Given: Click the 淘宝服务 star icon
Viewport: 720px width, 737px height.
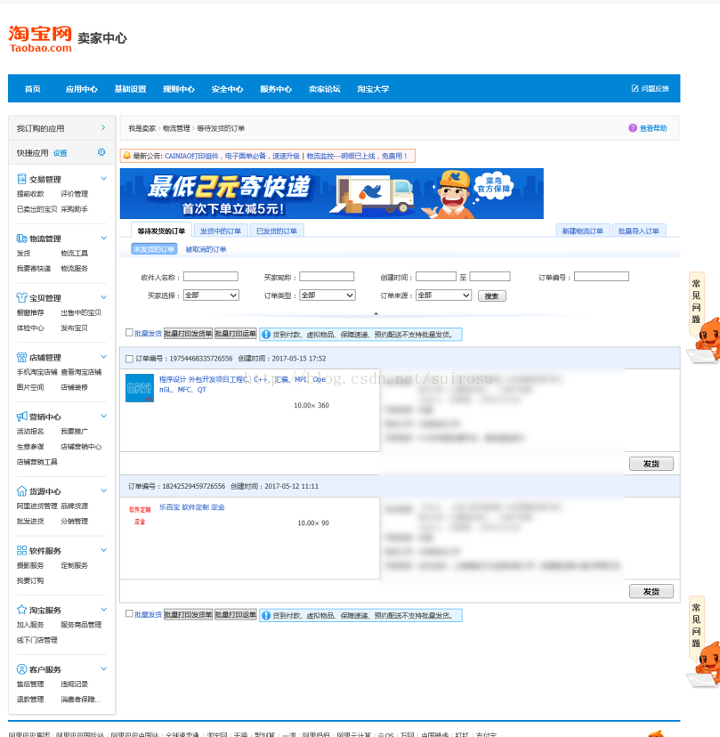Looking at the screenshot, I should (x=21, y=610).
